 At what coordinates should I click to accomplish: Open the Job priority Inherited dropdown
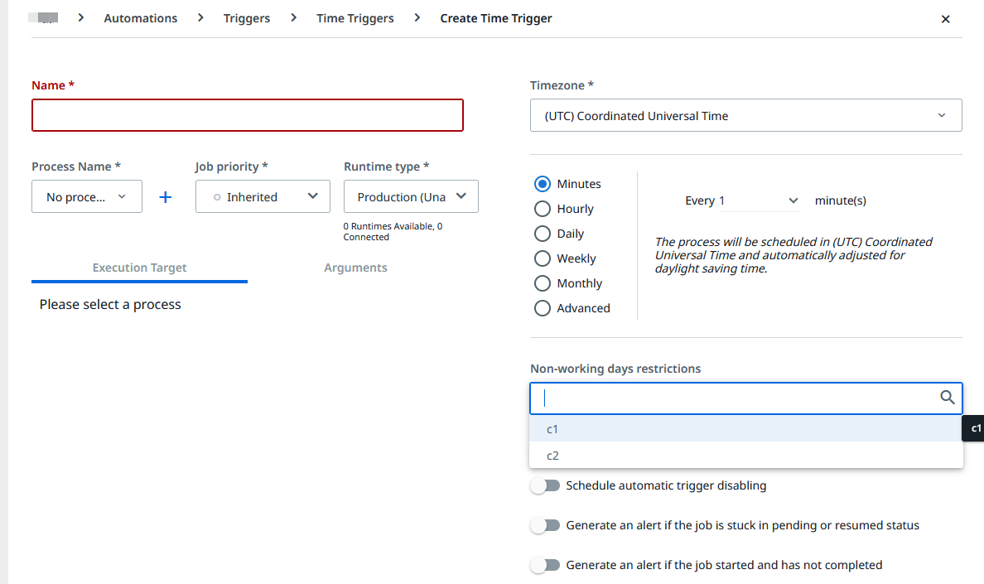[x=263, y=197]
